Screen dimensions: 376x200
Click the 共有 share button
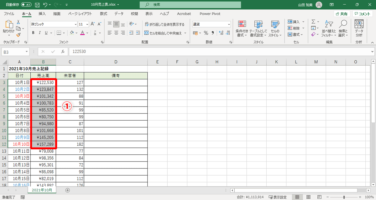(342, 14)
